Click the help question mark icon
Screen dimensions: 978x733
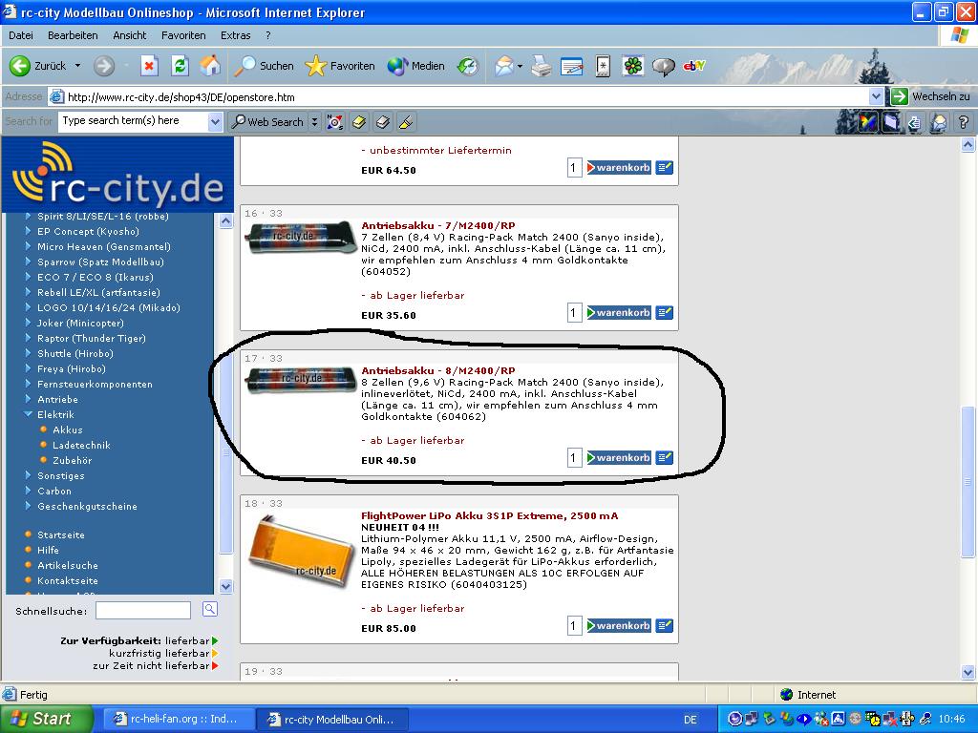pos(963,122)
